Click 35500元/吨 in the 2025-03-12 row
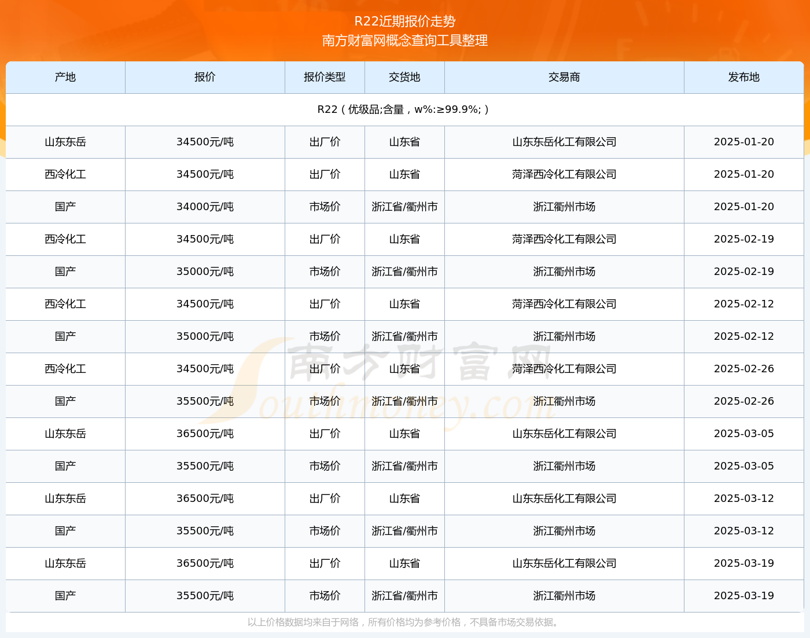 coord(205,531)
